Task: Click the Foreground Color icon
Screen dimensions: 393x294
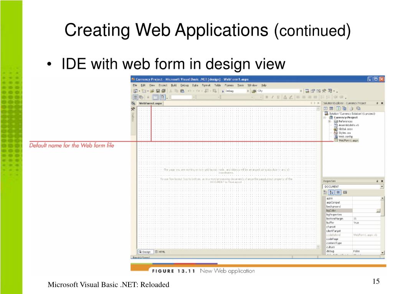Action: (x=285, y=97)
